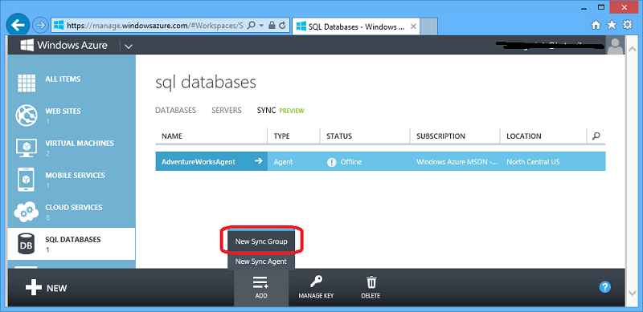Open Web Sites in sidebar
643x312 pixels.
72,115
